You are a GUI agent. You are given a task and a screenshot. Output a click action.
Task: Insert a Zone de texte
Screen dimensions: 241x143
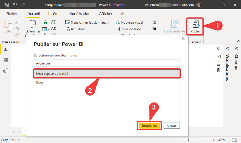click(x=128, y=29)
